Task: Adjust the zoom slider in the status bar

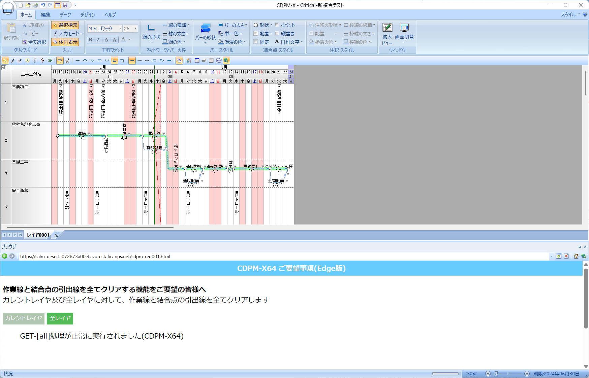Action: tap(496, 373)
